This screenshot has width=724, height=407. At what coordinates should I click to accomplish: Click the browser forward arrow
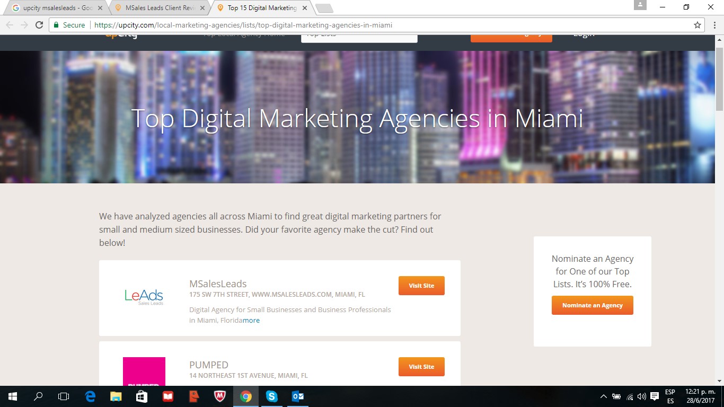click(24, 25)
